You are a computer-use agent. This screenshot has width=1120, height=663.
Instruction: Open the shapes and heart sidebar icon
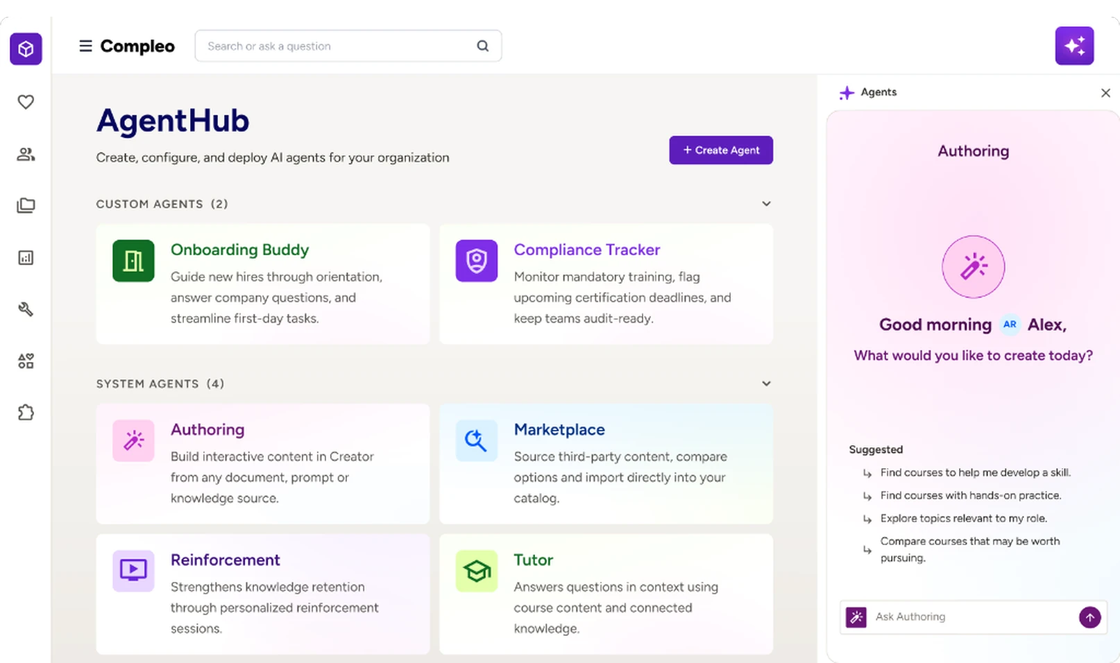(x=26, y=361)
